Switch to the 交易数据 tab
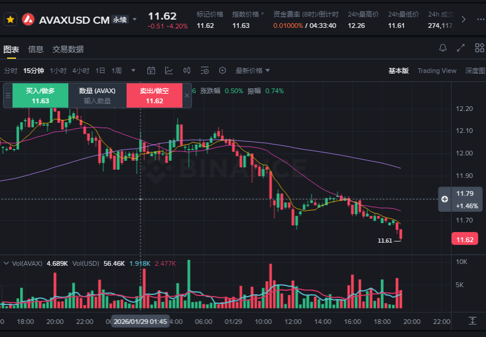This screenshot has width=486, height=337. pyautogui.click(x=68, y=49)
